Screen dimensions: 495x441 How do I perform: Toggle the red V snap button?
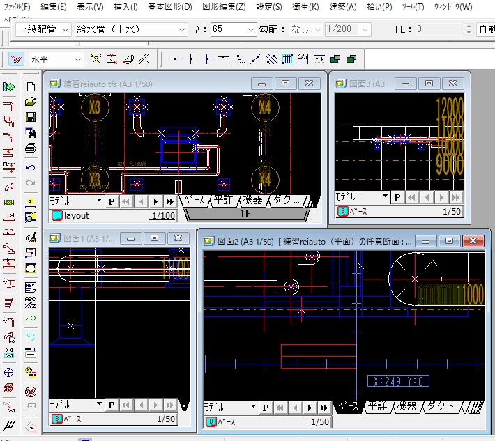[17, 59]
